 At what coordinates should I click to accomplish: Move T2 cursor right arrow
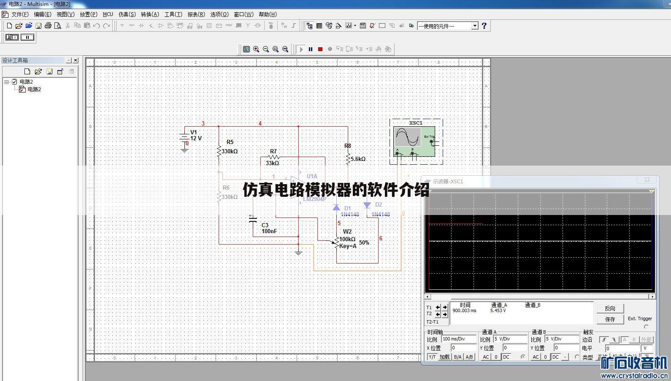445,314
